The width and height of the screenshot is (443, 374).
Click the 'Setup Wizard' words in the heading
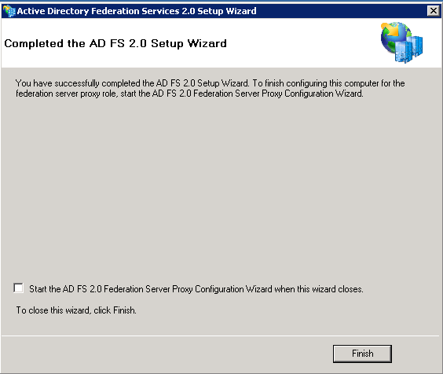[189, 44]
